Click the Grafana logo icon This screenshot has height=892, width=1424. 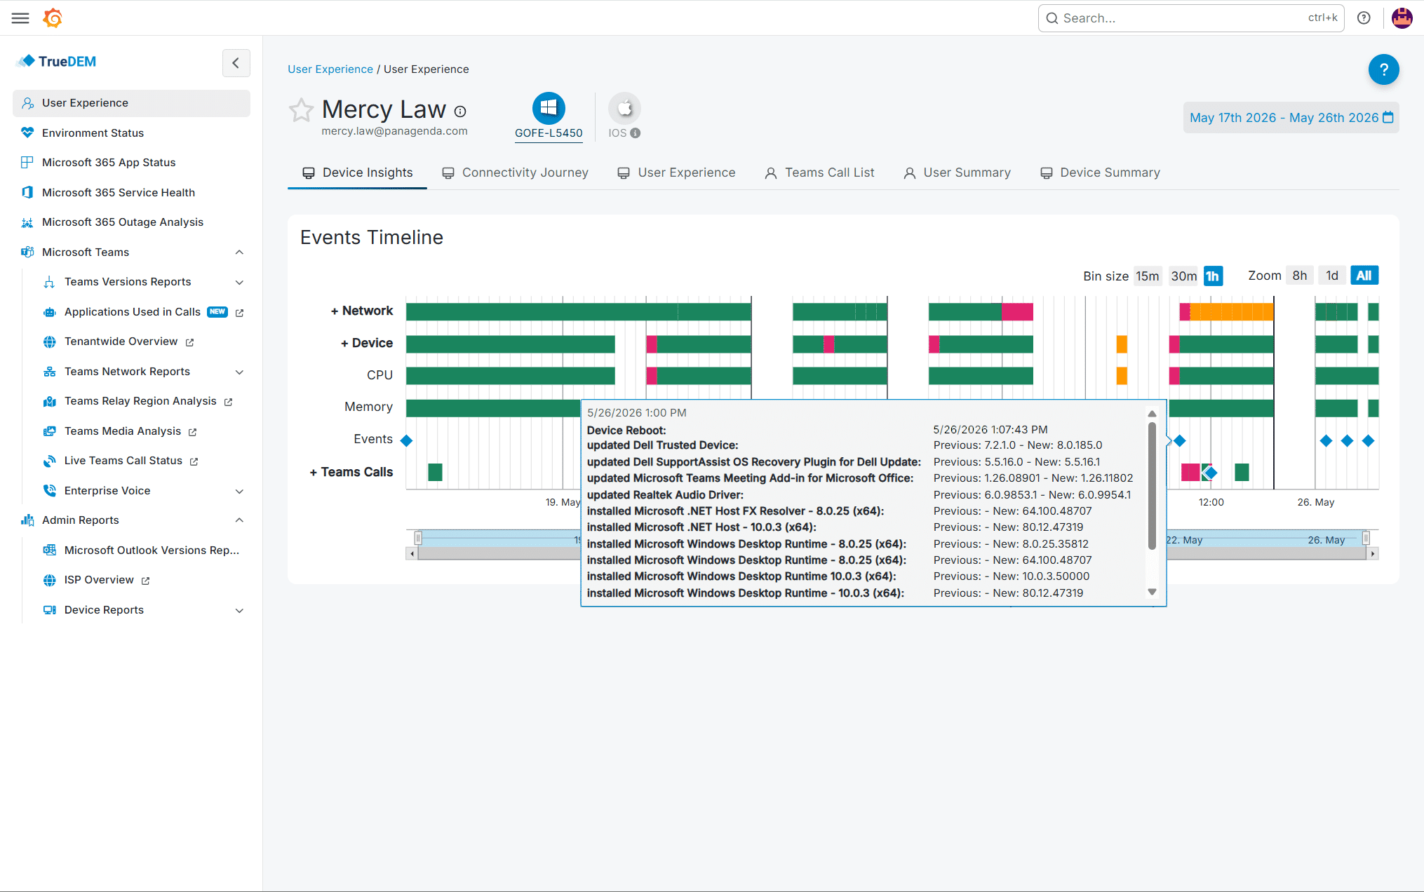53,18
